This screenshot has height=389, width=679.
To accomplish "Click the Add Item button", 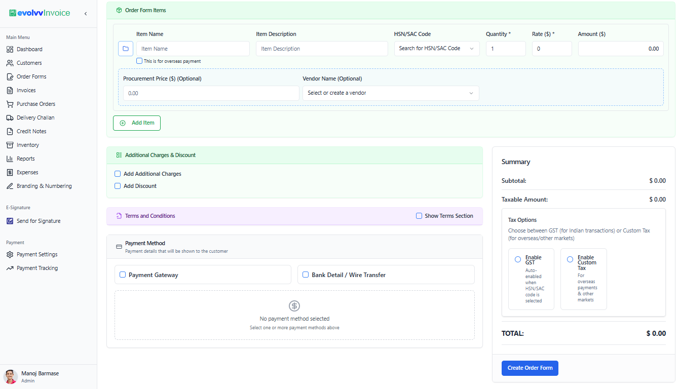I will click(x=137, y=123).
